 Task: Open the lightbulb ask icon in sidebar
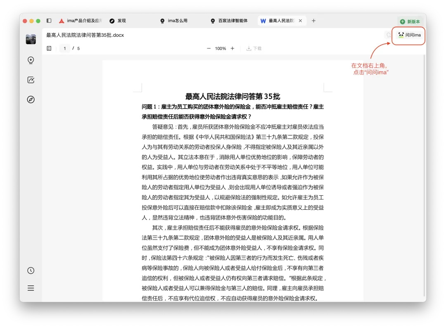coord(31,60)
